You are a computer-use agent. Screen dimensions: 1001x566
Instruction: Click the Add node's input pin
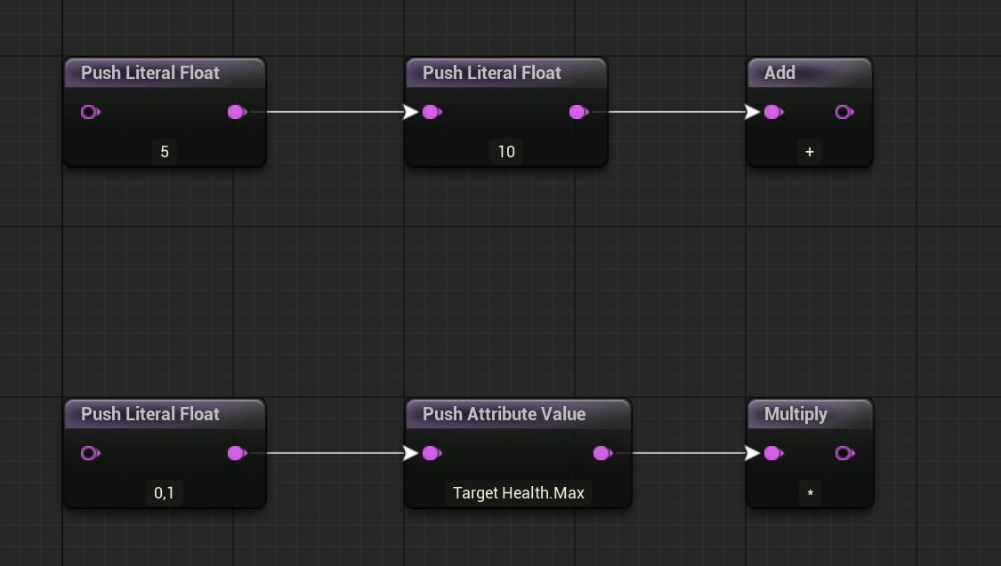pyautogui.click(x=772, y=112)
